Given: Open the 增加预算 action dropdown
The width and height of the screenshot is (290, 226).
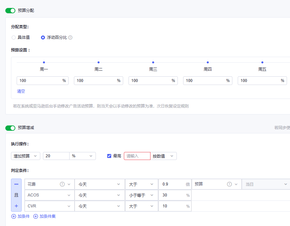Looking at the screenshot, I should [26, 156].
